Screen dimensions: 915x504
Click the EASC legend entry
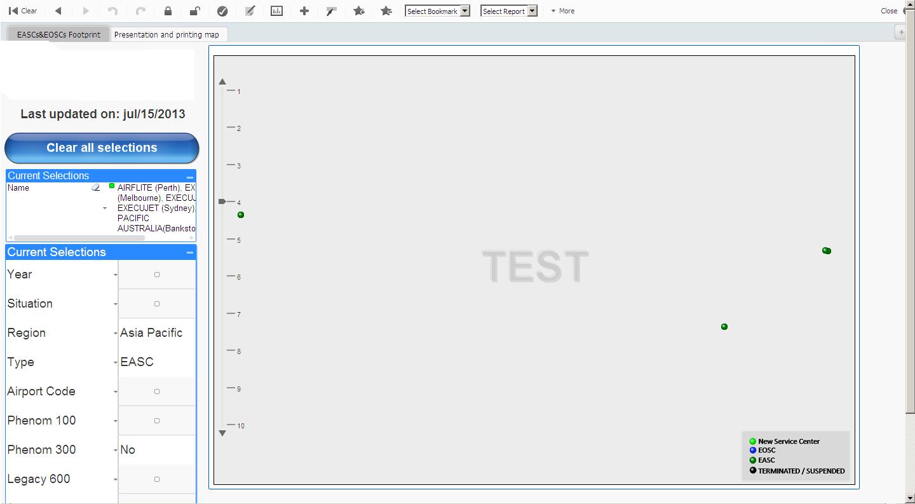point(762,460)
